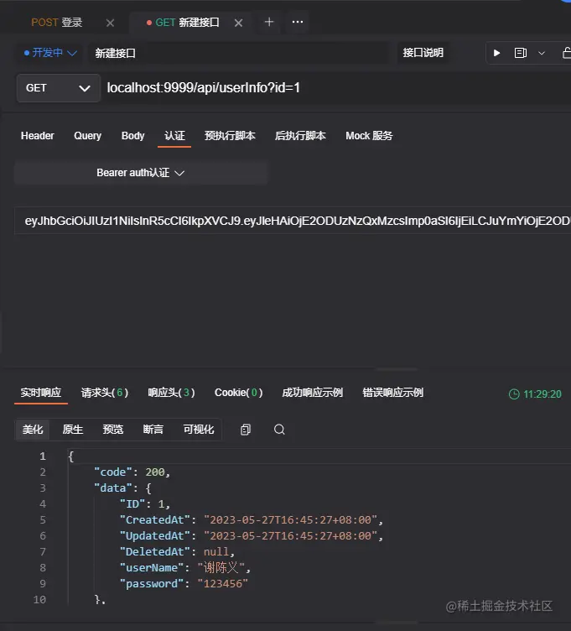Click the play send request icon

[496, 53]
